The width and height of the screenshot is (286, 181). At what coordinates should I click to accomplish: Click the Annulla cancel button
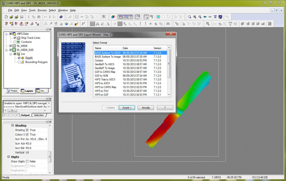click(x=146, y=108)
